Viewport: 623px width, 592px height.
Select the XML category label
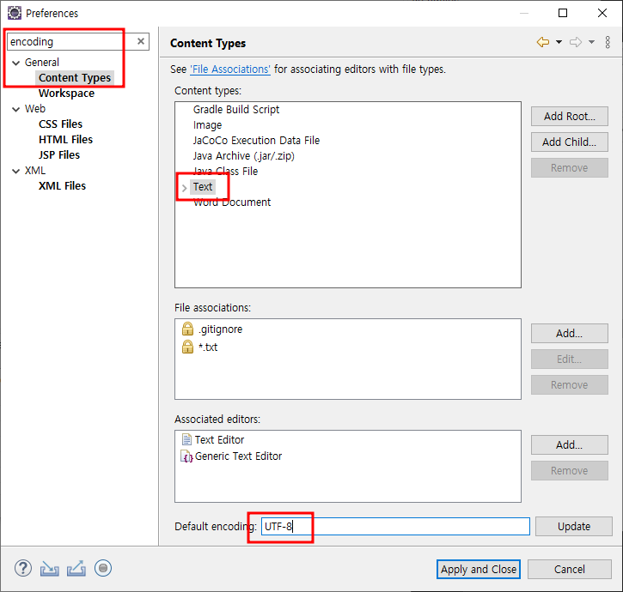pyautogui.click(x=35, y=171)
